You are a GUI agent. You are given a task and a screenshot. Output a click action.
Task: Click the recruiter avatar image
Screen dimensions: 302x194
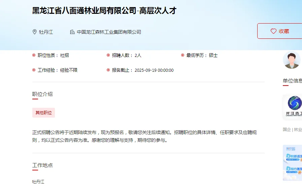pyautogui.click(x=292, y=60)
